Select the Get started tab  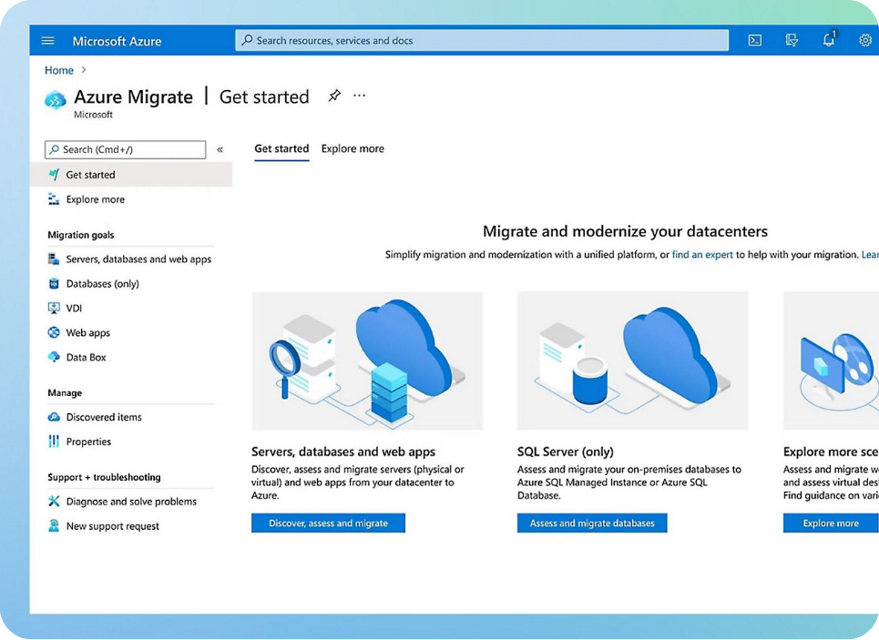point(281,148)
